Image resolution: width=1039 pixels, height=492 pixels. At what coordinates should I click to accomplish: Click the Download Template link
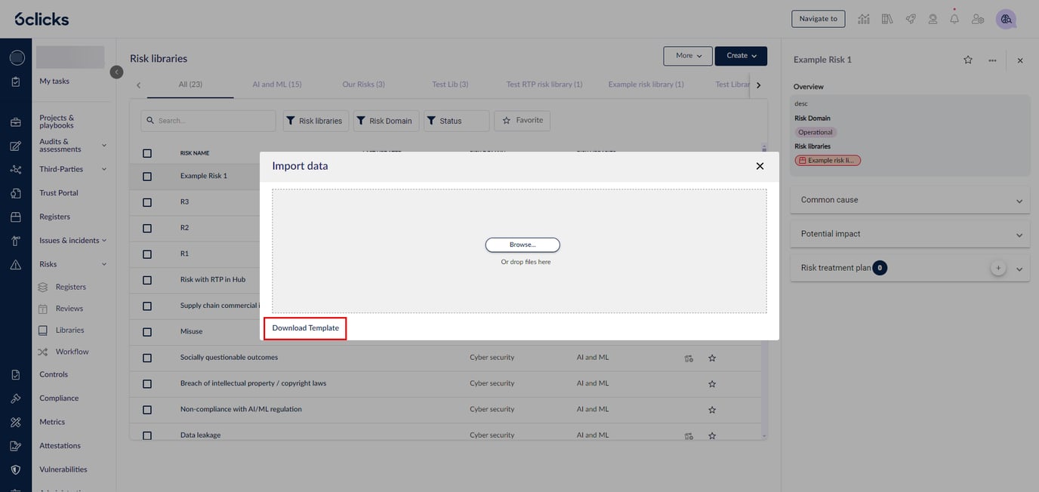305,328
